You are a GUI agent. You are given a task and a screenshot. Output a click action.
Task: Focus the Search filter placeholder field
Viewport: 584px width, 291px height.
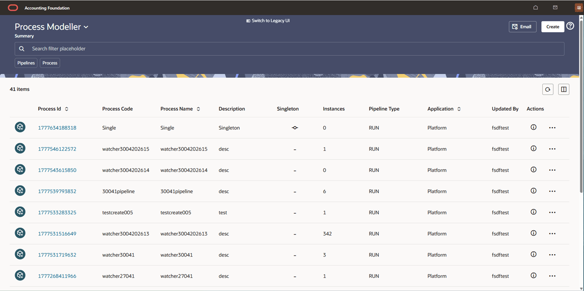click(289, 49)
